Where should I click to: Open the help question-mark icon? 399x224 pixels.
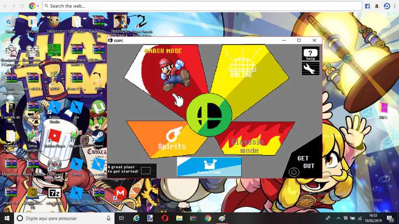(x=310, y=54)
